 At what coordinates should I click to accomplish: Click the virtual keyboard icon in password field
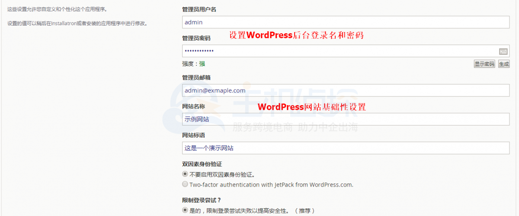click(x=503, y=51)
